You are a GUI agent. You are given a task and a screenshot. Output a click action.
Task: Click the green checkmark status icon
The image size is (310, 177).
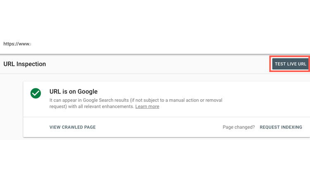(36, 93)
